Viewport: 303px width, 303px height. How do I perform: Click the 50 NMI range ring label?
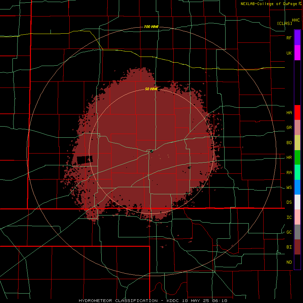point(151,89)
